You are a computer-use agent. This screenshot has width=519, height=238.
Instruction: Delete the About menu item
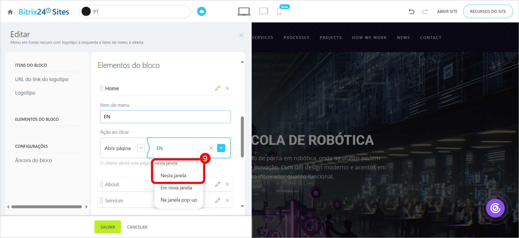[227, 184]
